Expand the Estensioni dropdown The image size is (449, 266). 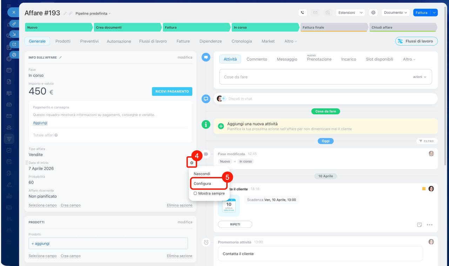point(350,13)
